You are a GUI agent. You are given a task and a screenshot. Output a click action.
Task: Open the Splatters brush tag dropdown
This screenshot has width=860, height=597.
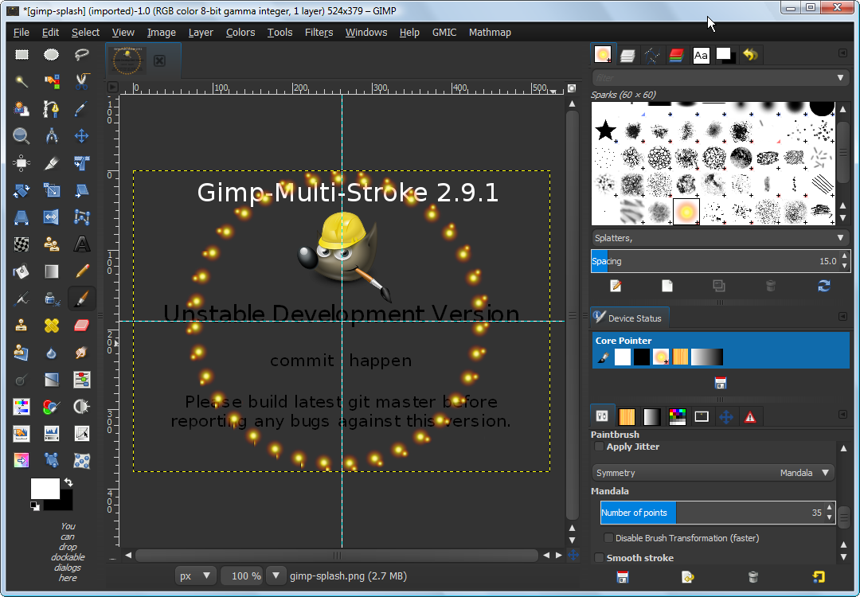point(720,238)
